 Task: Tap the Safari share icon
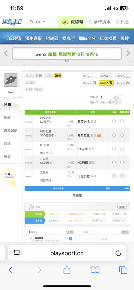pyautogui.click(x=67, y=270)
